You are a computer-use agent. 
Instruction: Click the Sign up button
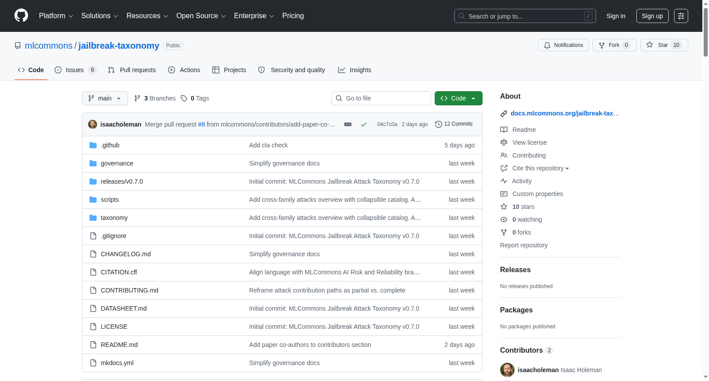click(652, 16)
